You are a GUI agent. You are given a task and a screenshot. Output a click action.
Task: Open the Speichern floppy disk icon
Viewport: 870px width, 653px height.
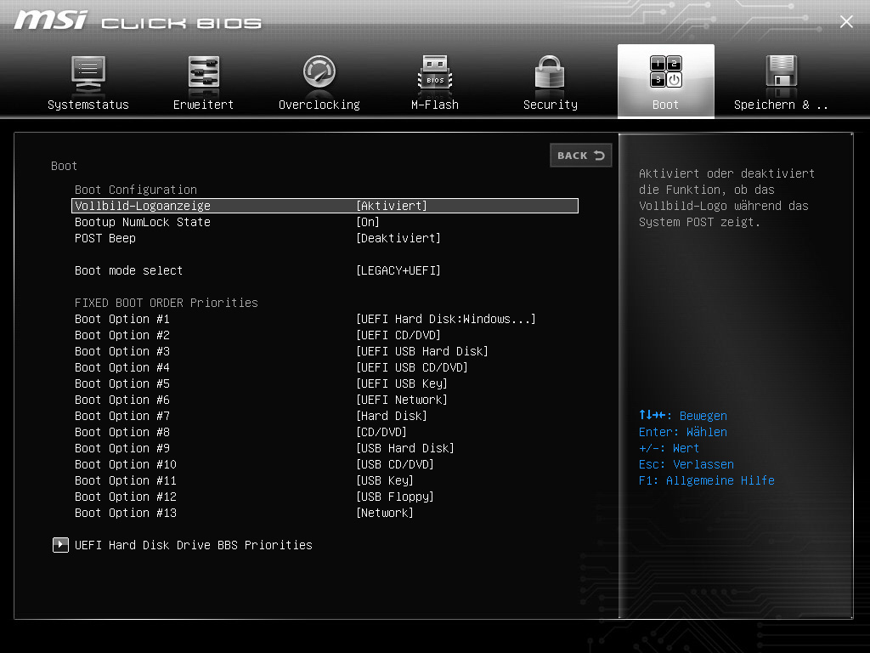click(782, 71)
